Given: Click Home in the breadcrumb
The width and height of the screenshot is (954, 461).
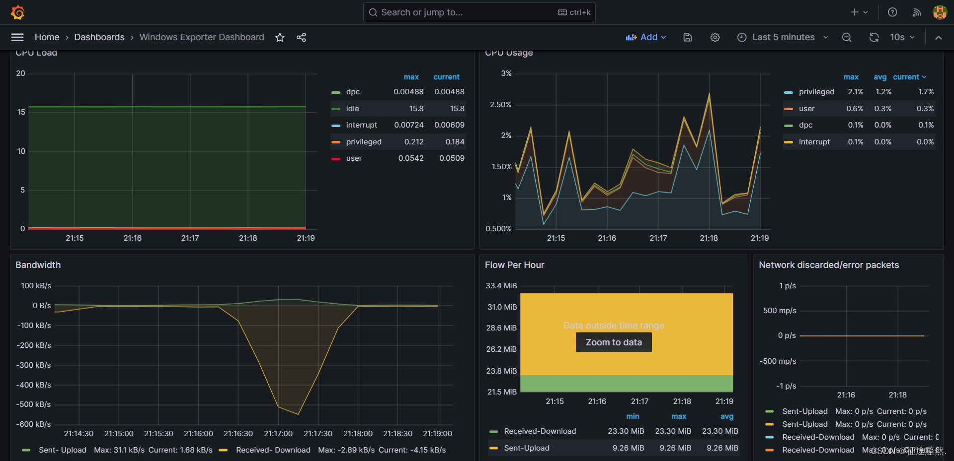Looking at the screenshot, I should click(x=47, y=37).
